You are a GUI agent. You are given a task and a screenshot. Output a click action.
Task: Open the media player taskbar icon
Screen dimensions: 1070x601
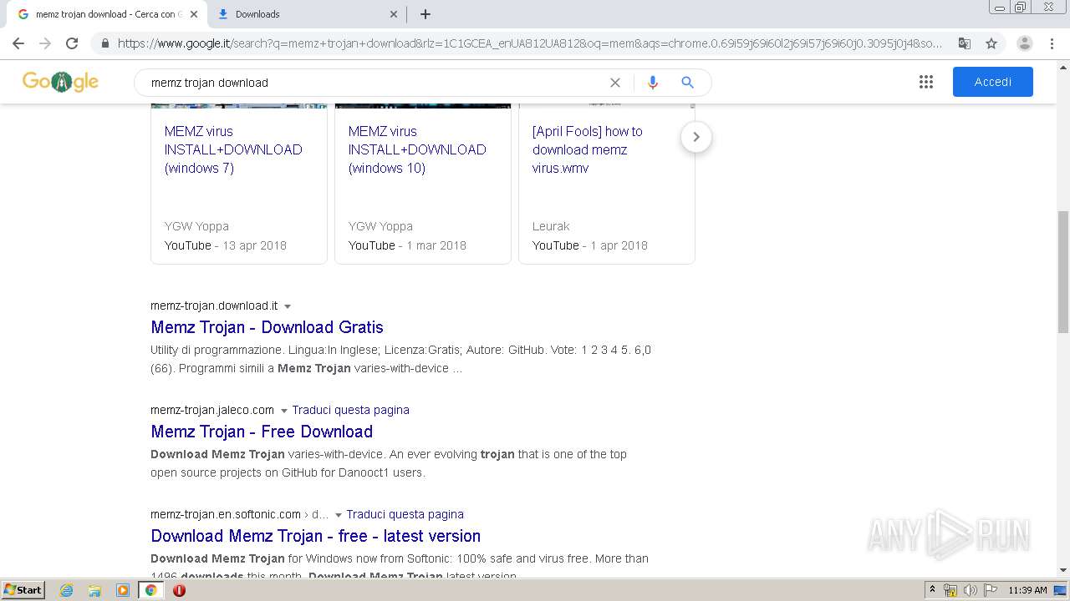pos(123,590)
